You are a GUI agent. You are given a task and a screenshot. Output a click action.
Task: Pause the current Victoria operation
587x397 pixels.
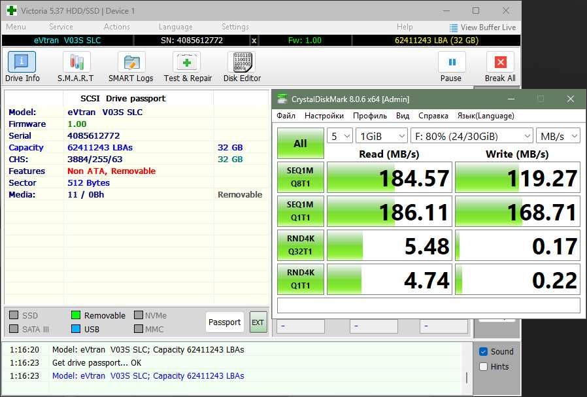pos(452,67)
